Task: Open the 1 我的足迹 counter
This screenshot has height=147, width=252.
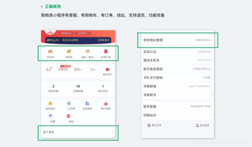Action: click(x=103, y=88)
